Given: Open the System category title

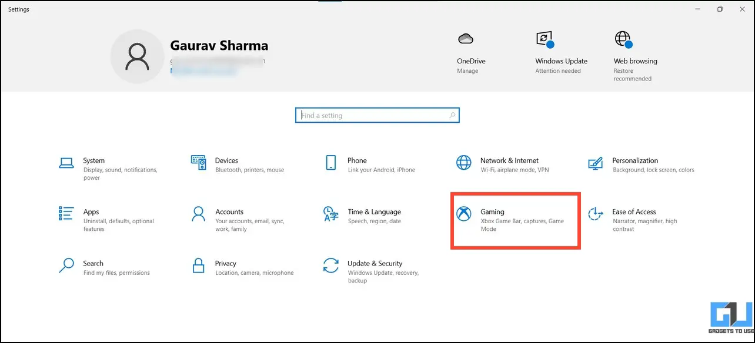Looking at the screenshot, I should [93, 160].
